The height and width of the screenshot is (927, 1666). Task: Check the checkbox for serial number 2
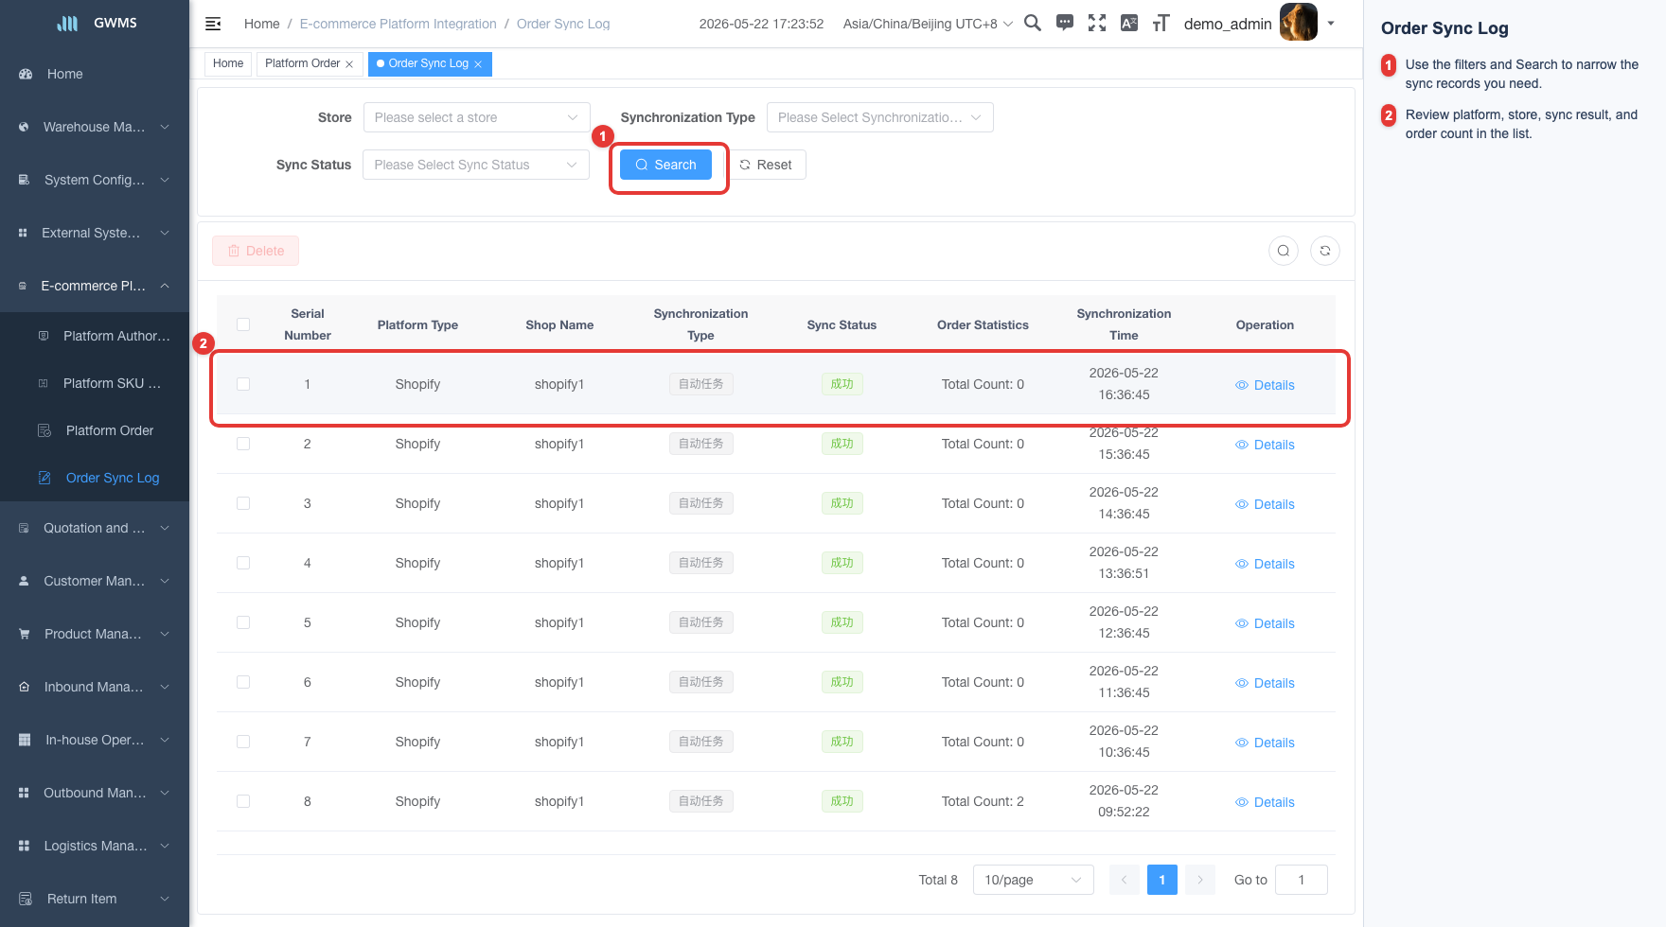pyautogui.click(x=243, y=444)
